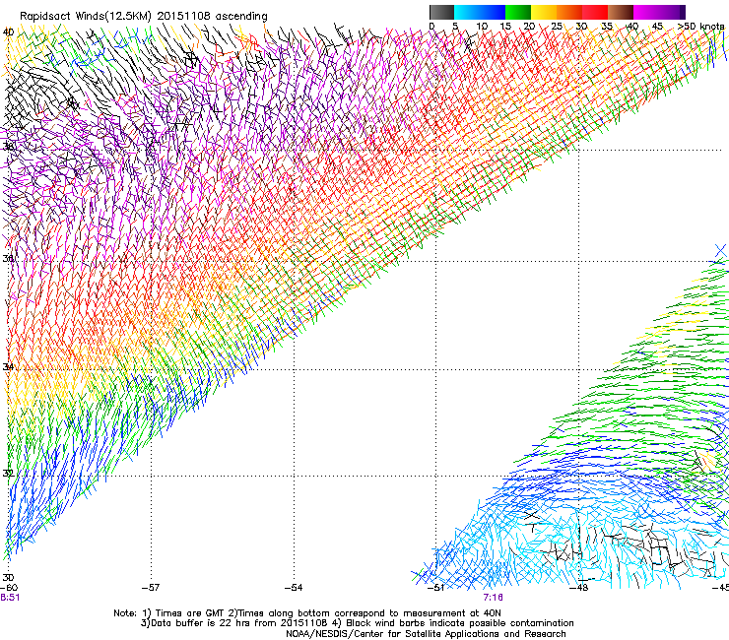The image size is (729, 640).
Task: Click the note line "3)Data buffer is 22 hrs"
Action: 357,623
